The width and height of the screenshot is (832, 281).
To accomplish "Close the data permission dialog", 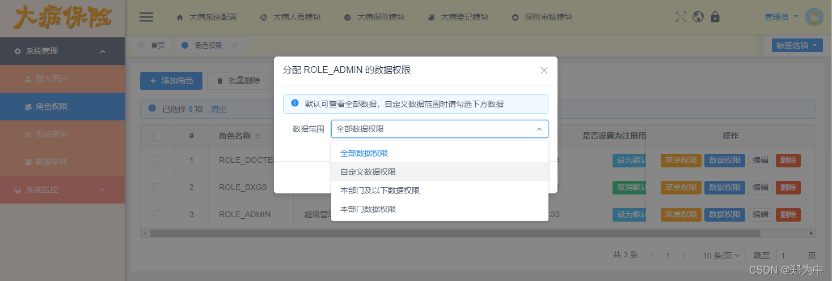I will [x=544, y=70].
